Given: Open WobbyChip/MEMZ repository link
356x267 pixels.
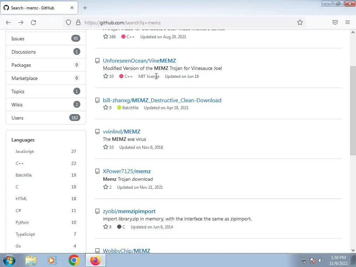Looking at the screenshot, I should point(127,251).
